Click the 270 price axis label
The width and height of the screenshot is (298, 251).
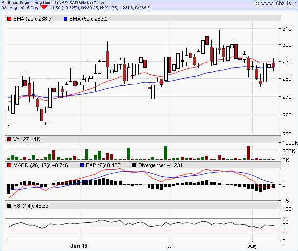287,97
